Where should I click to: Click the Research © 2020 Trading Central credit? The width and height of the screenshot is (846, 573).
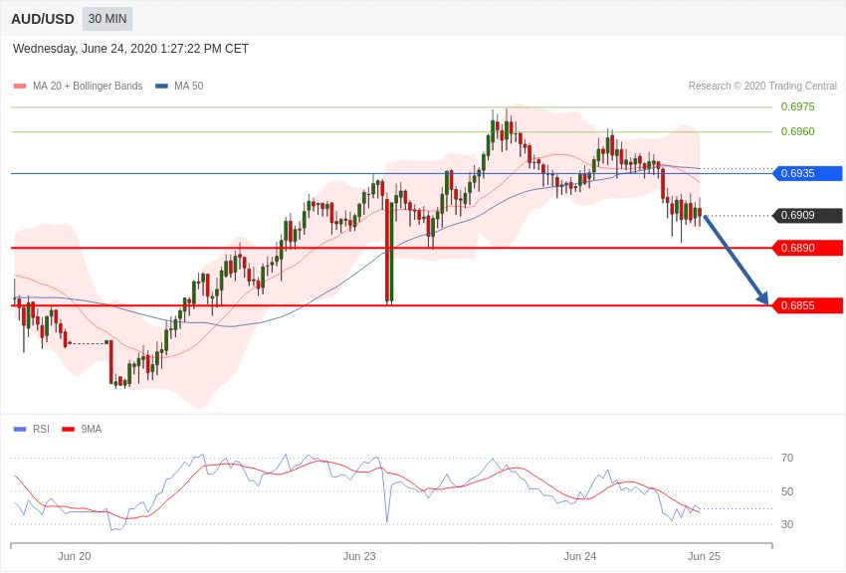(x=762, y=86)
